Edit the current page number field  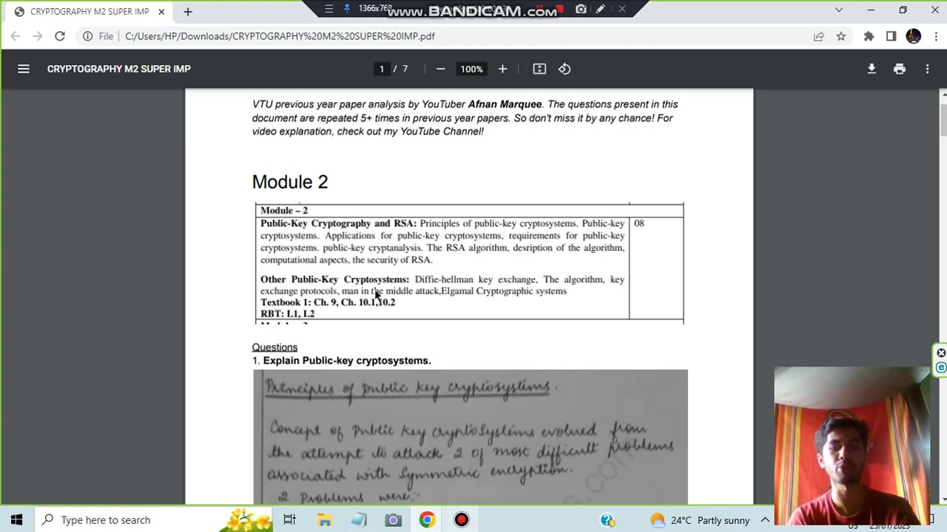[x=382, y=69]
